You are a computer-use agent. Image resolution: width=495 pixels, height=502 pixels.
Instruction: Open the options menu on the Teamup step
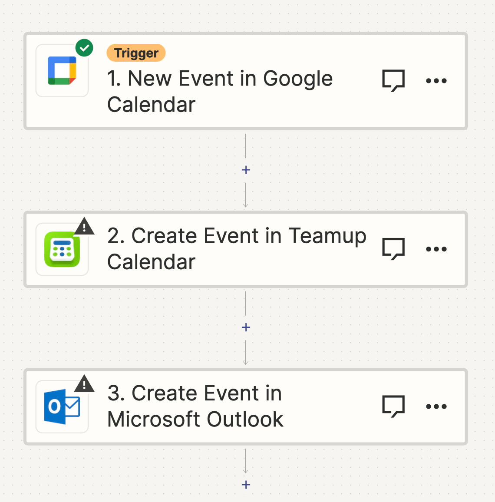pos(436,248)
